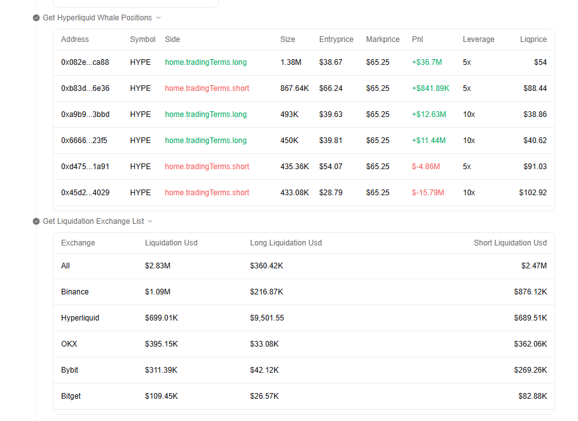Select the Binance exchange row

(x=304, y=292)
